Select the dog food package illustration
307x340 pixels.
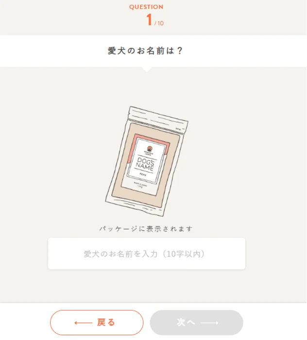(x=147, y=161)
